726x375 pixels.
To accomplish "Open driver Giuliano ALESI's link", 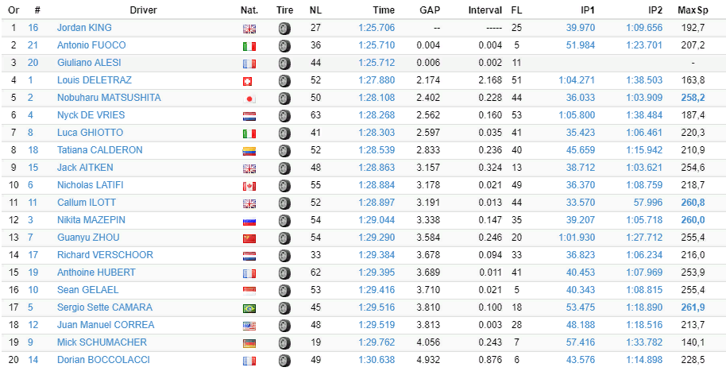I will click(x=90, y=63).
